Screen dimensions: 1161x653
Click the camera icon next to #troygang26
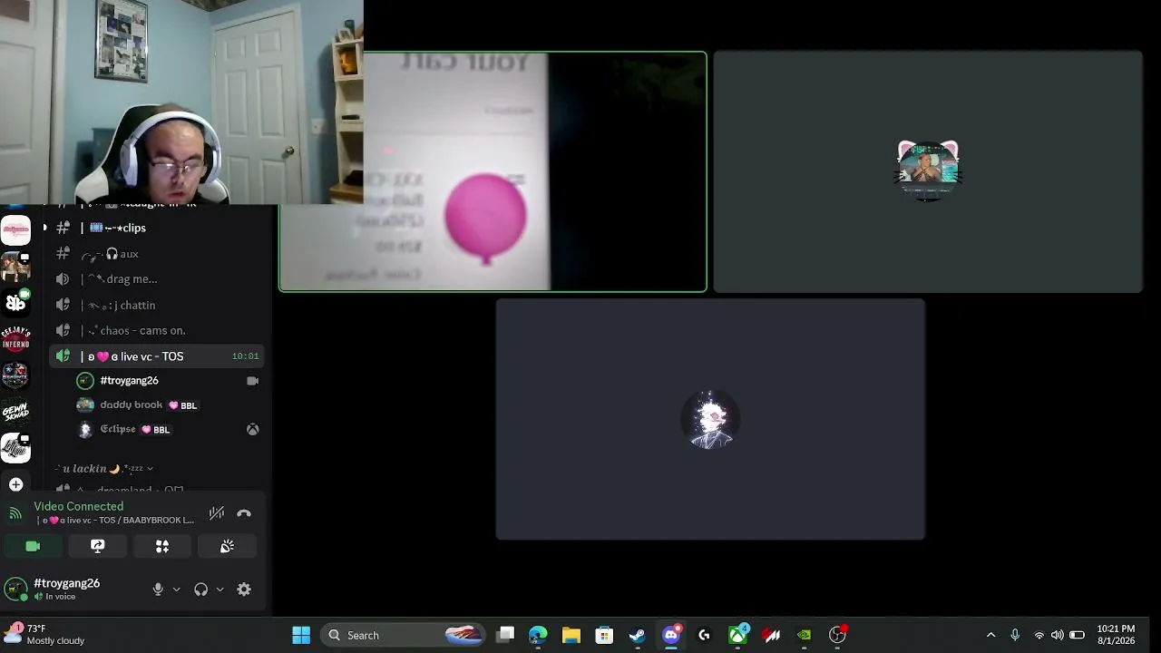(253, 381)
